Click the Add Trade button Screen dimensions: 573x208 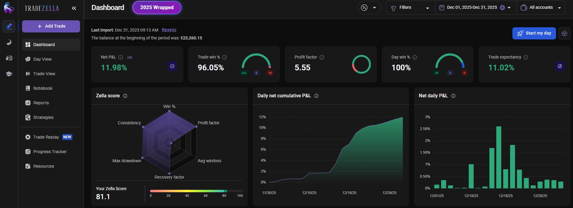click(51, 26)
